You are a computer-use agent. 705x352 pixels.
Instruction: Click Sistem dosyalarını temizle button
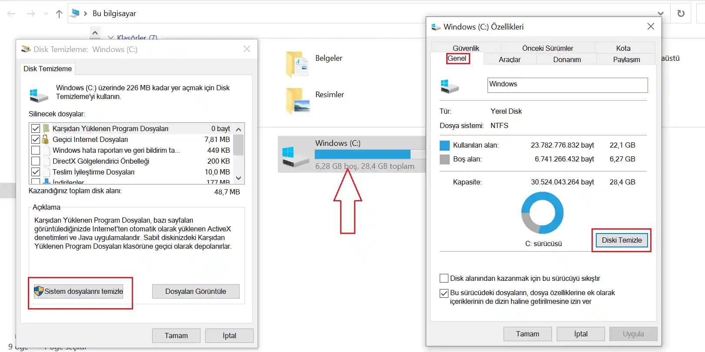pyautogui.click(x=79, y=291)
